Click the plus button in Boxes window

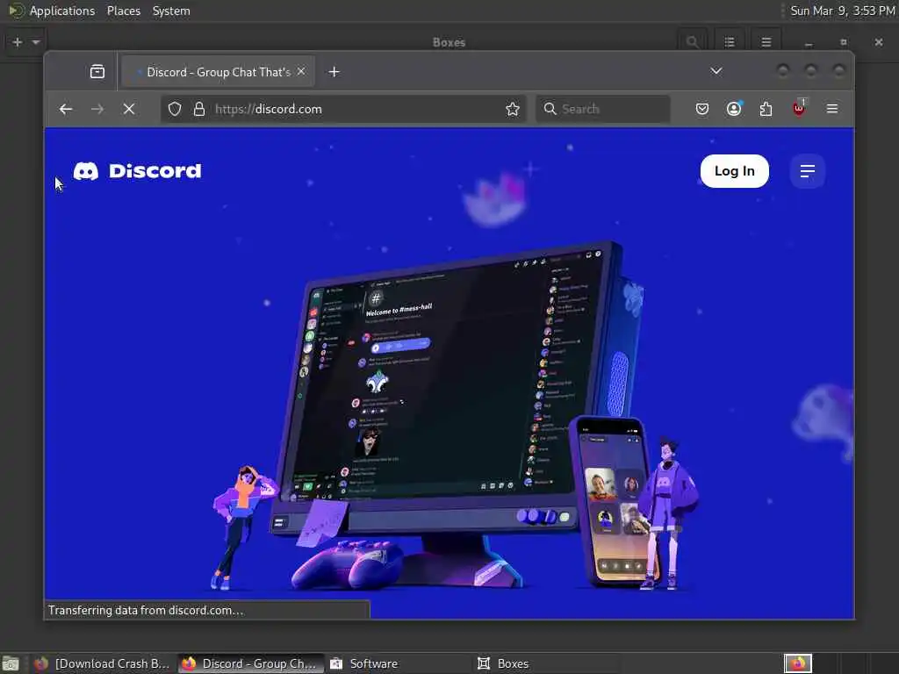point(18,42)
